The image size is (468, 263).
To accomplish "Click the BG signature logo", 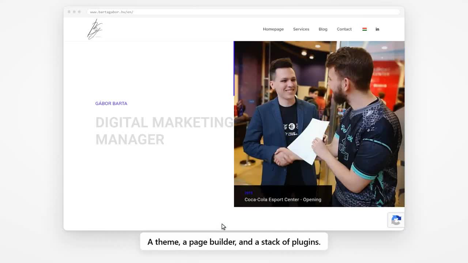I will tap(95, 29).
